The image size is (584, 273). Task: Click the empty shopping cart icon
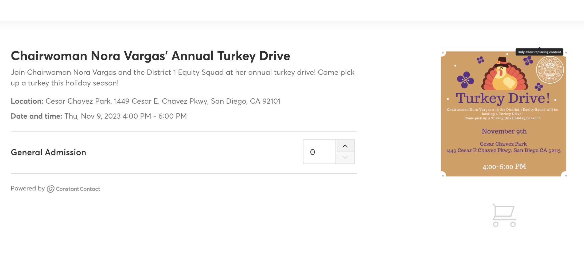pos(504,215)
